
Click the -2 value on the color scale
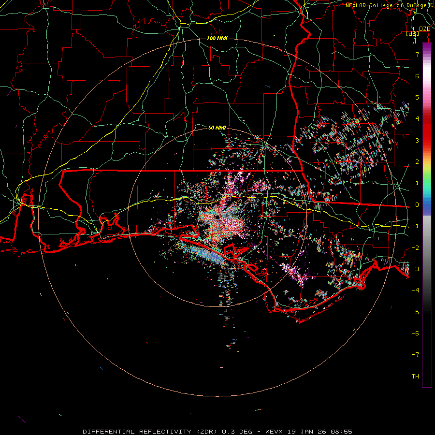point(415,247)
